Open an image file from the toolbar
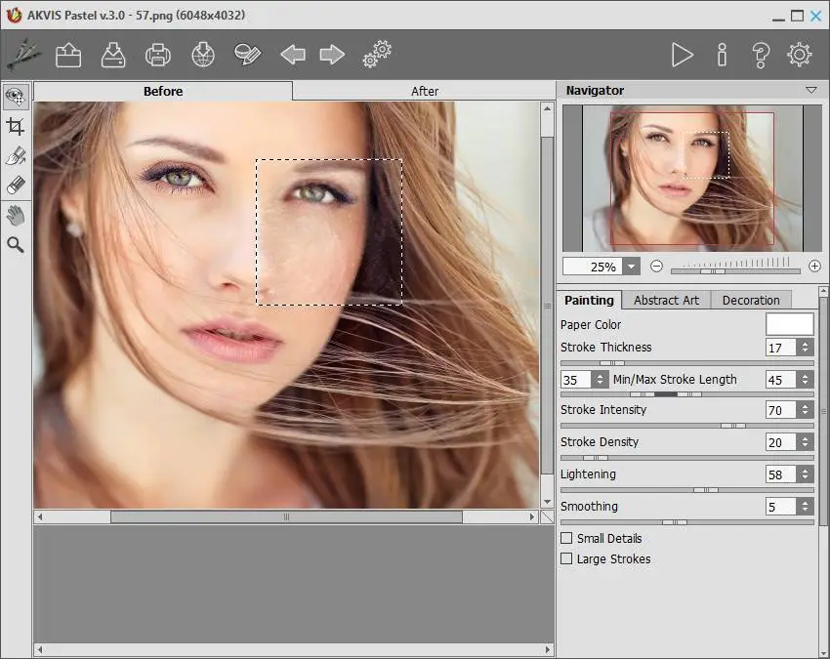830x659 pixels. pyautogui.click(x=68, y=55)
